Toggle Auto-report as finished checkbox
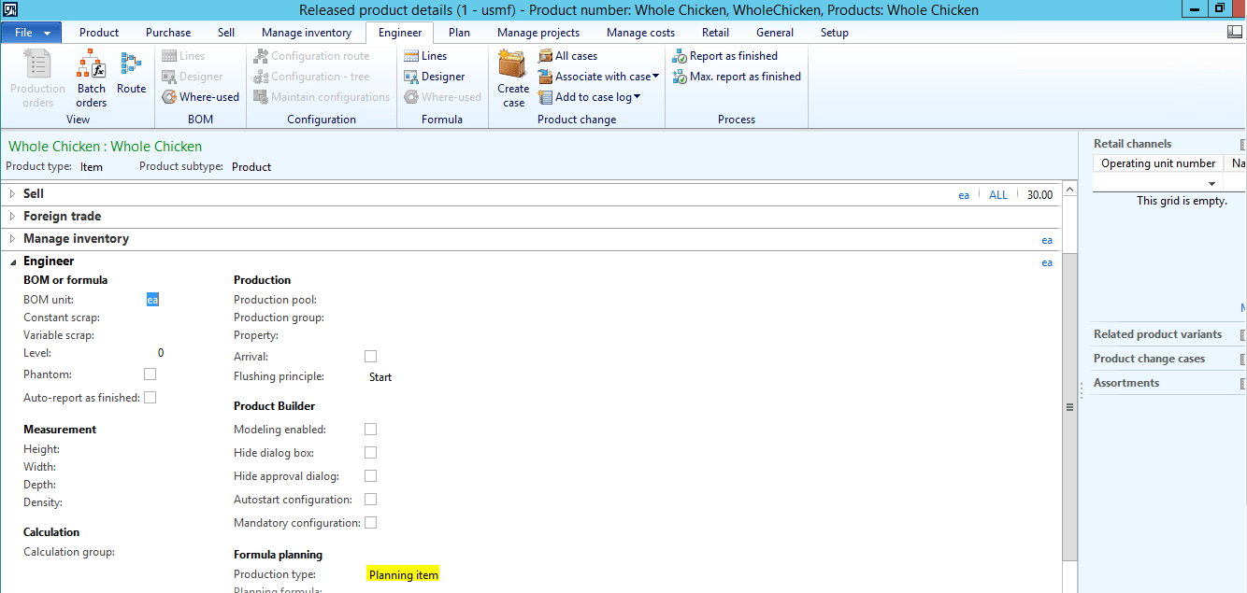Viewport: 1247px width, 593px height. pos(150,398)
